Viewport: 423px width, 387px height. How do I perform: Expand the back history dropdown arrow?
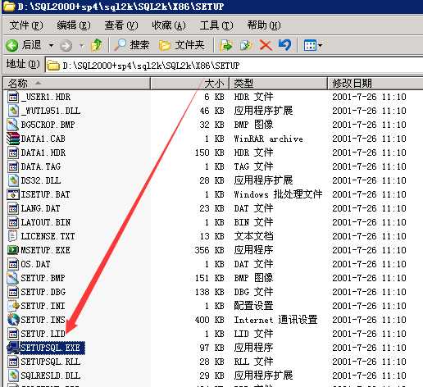point(51,45)
